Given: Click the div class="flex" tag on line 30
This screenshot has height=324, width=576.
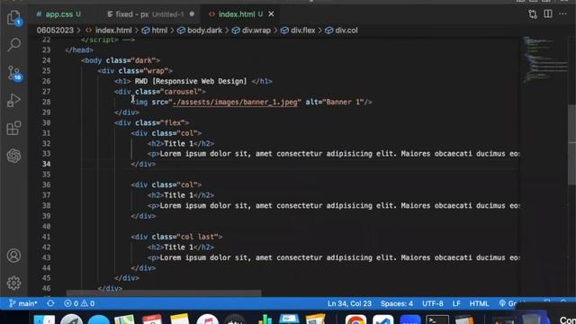Looking at the screenshot, I should click(152, 122).
